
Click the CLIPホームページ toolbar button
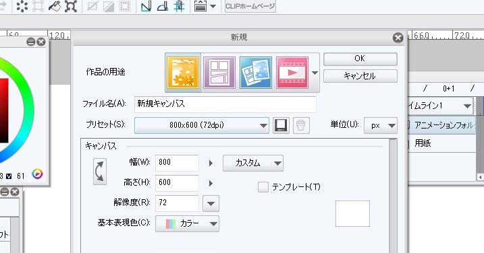(x=250, y=6)
